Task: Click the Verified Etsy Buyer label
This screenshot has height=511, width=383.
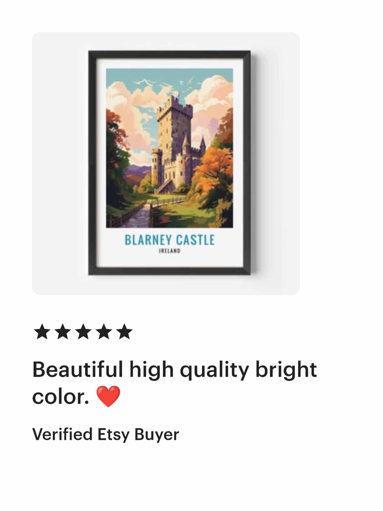Action: click(x=106, y=434)
